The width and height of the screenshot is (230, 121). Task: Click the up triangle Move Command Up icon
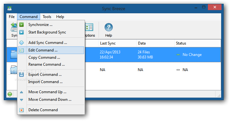click(21, 92)
